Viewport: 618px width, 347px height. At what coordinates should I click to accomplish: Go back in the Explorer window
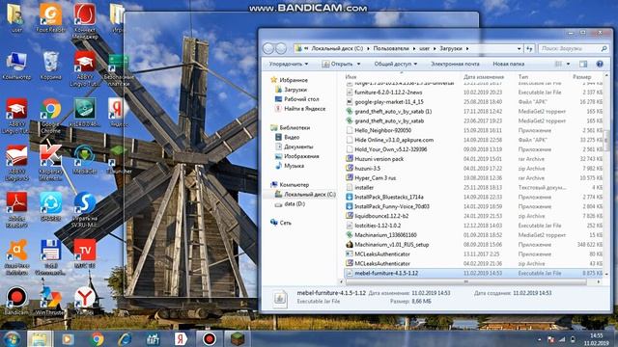(x=268, y=48)
